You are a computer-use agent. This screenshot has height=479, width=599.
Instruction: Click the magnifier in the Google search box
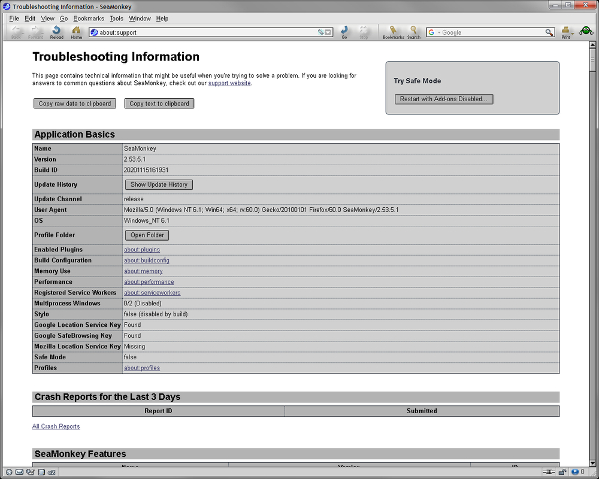(x=549, y=32)
